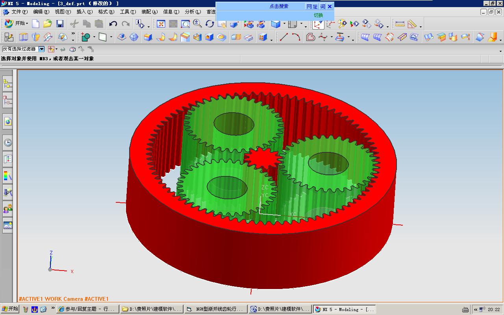
Task: Switch to the 参与/回复主题 browser taskbar window
Action: point(88,309)
